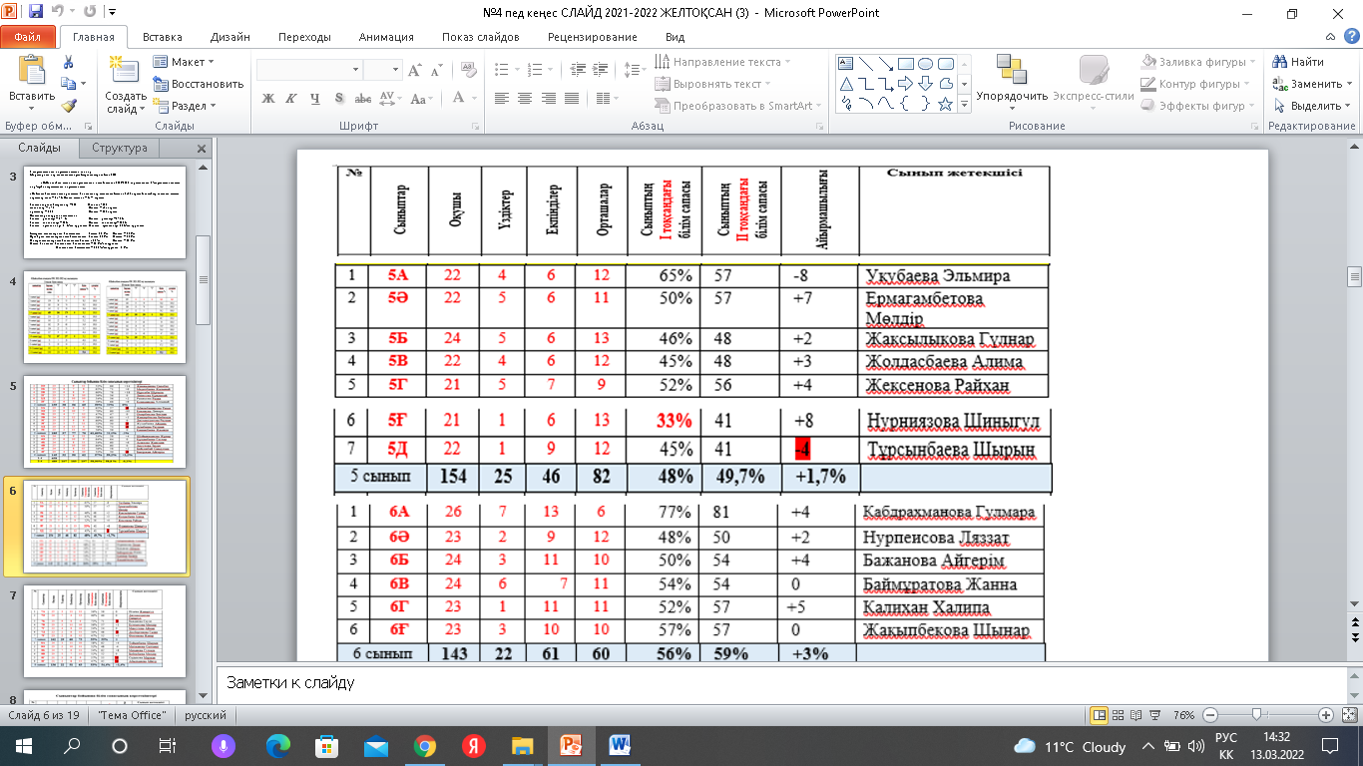Expand the font name combo box

(x=355, y=70)
